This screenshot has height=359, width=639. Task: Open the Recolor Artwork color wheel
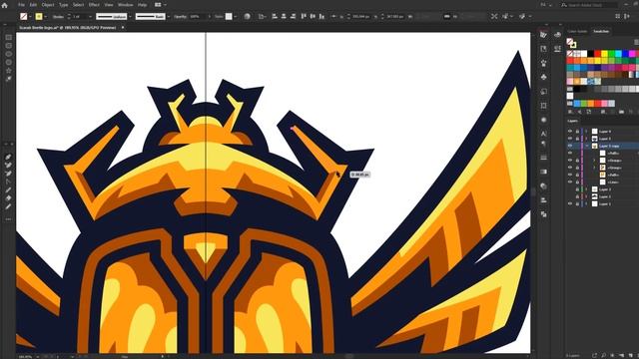pos(247,17)
